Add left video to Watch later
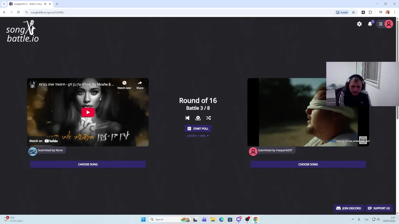 pyautogui.click(x=124, y=85)
